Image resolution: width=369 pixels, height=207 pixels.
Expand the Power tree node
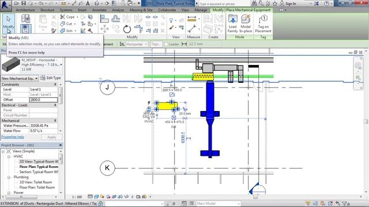[x=9, y=193]
